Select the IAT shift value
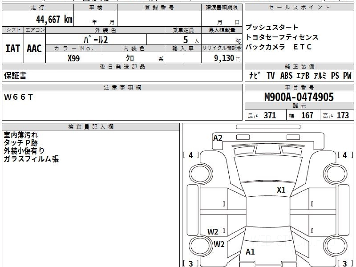Screen dimensions: 356x267 13,49
